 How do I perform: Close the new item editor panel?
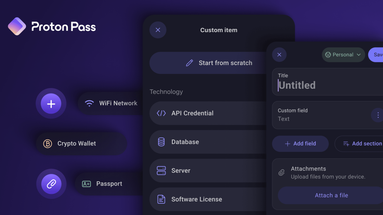point(279,55)
